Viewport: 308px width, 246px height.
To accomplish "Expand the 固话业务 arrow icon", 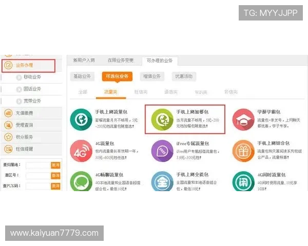I will coord(19,90).
